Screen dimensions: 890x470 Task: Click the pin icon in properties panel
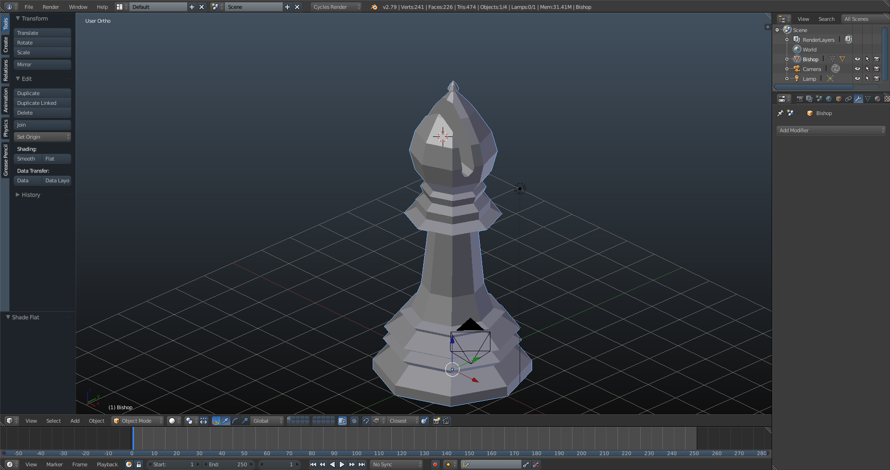point(781,113)
